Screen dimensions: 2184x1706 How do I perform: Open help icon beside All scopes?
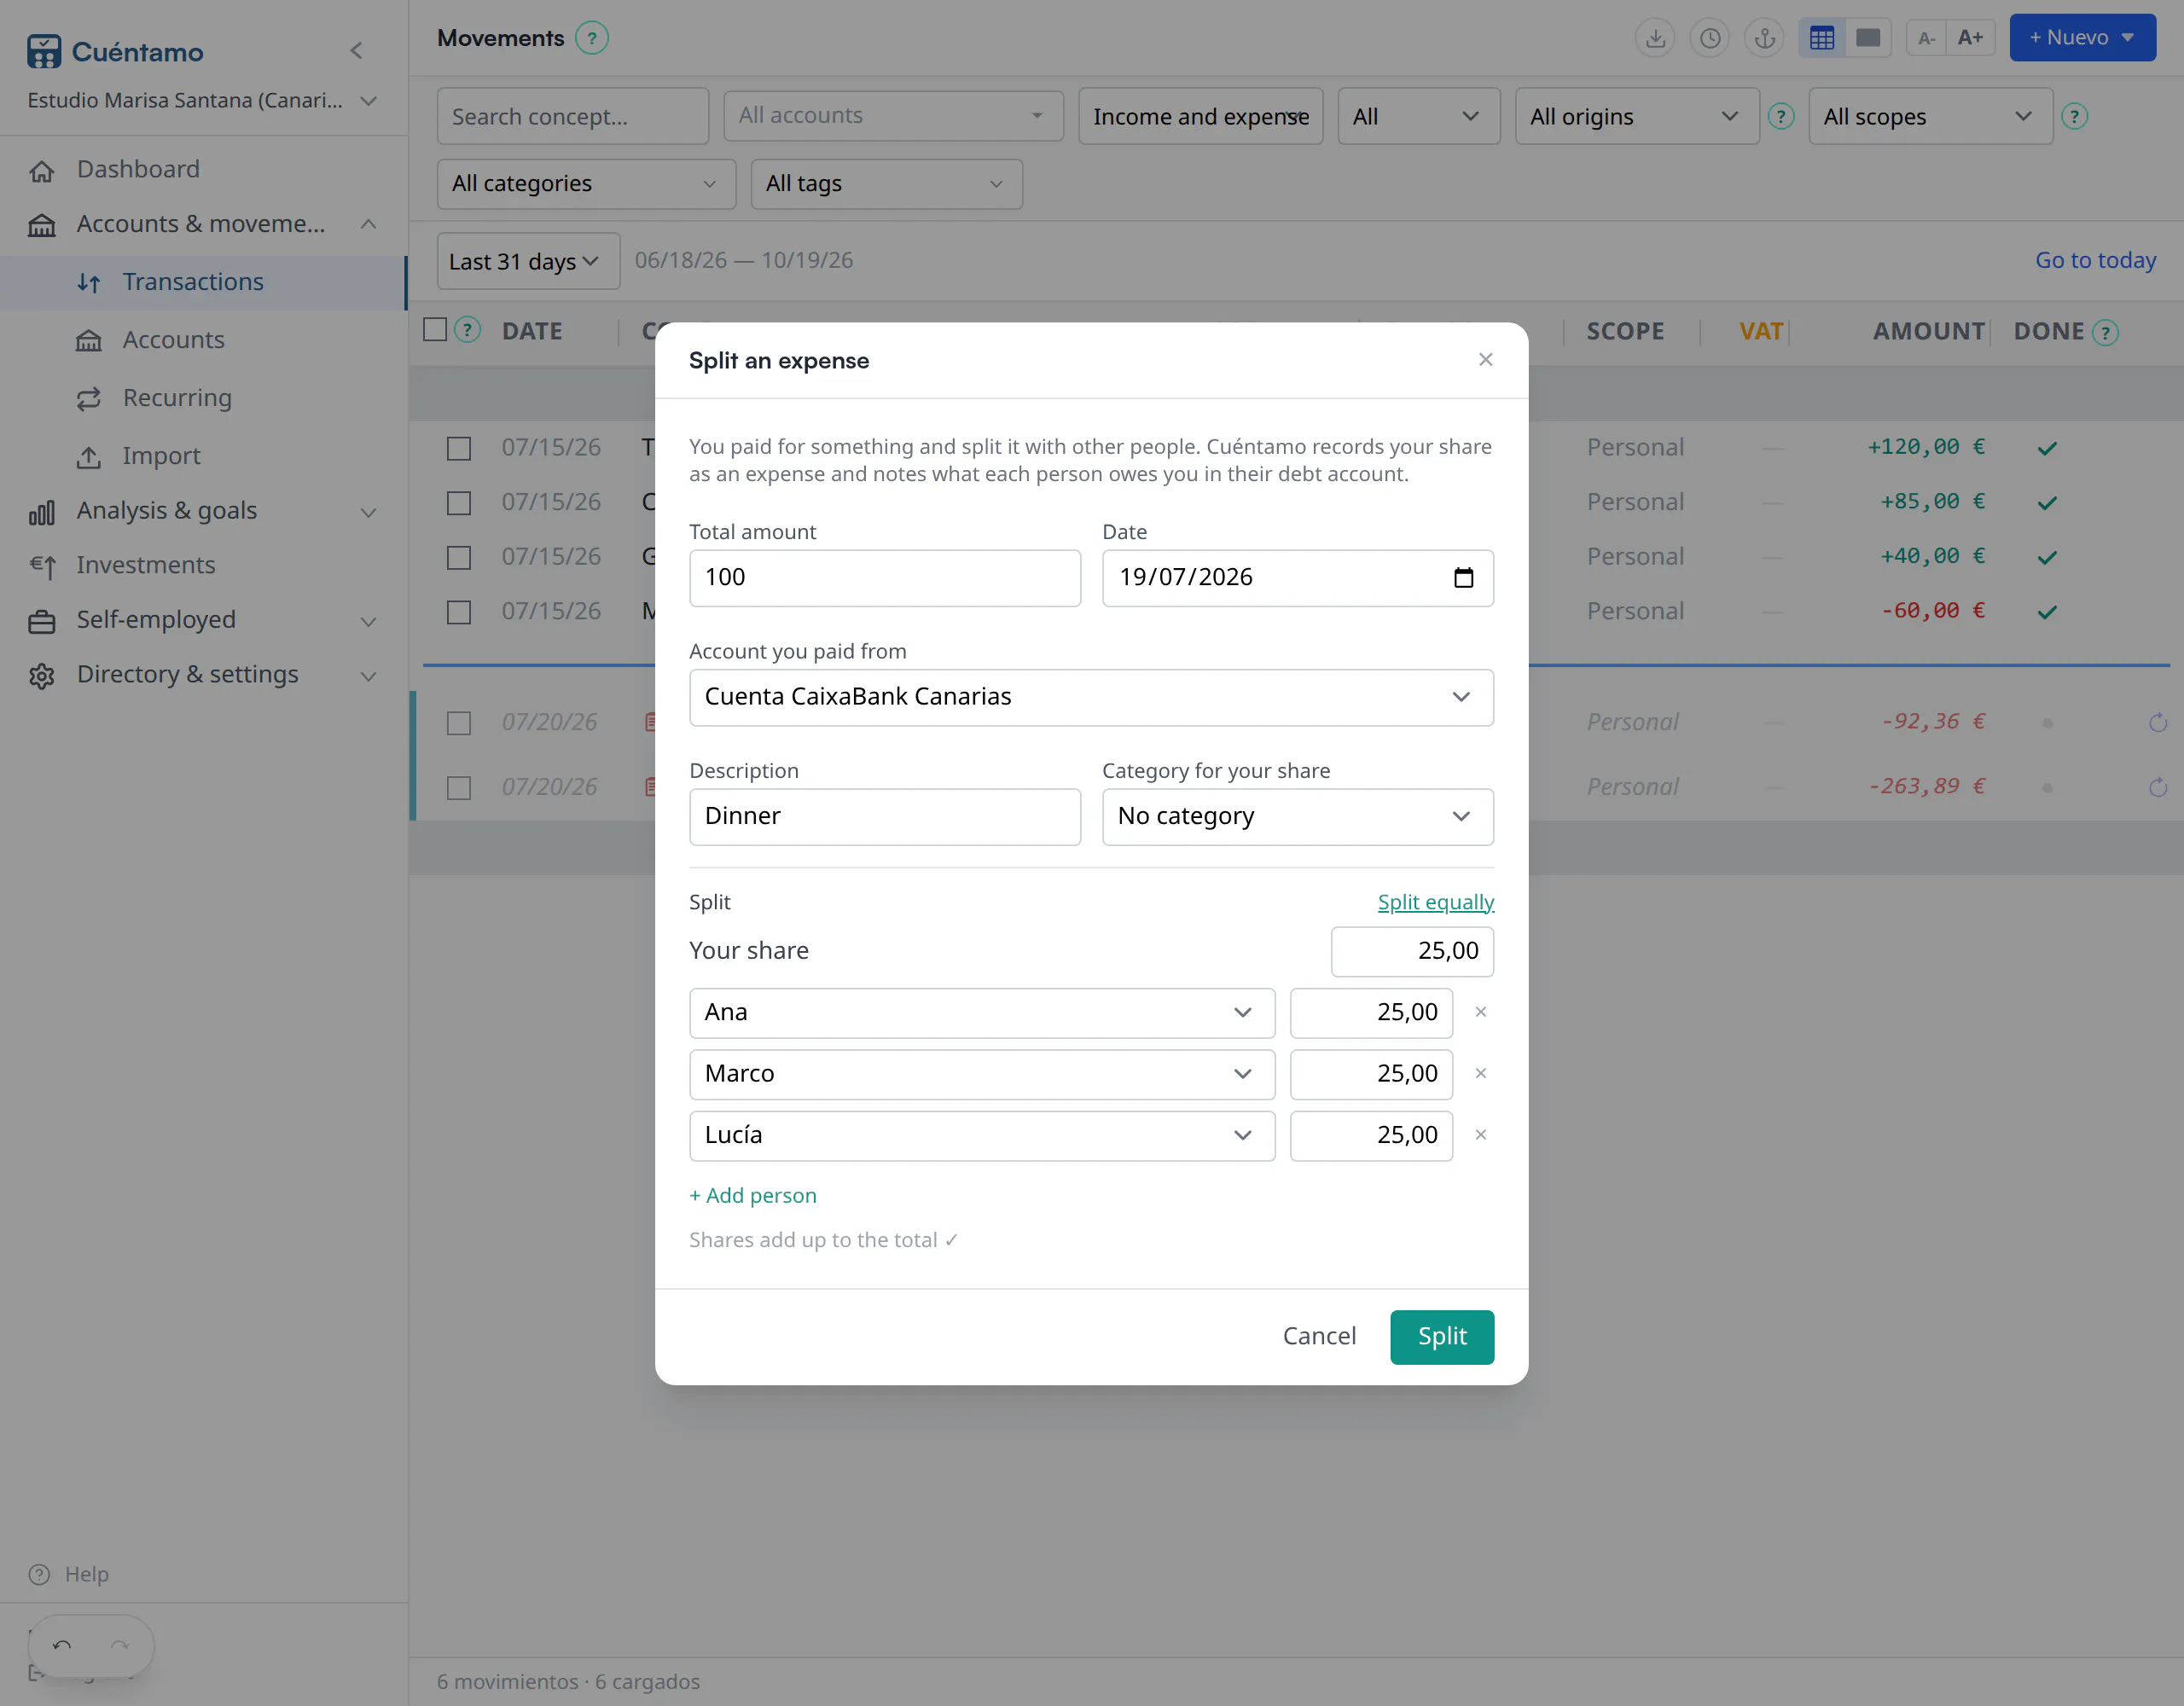click(x=2075, y=116)
